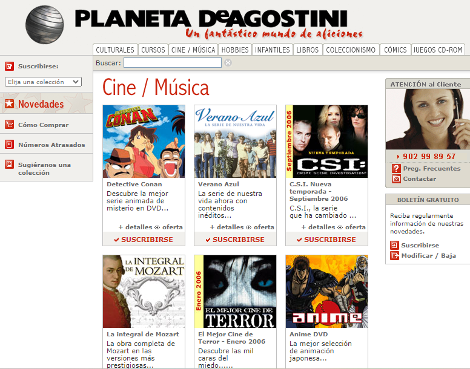Open the Elija una colección dropdown
This screenshot has width=470, height=369.
click(x=43, y=82)
